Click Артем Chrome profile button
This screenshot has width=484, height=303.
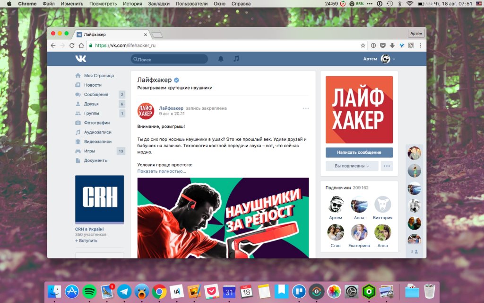tap(416, 34)
